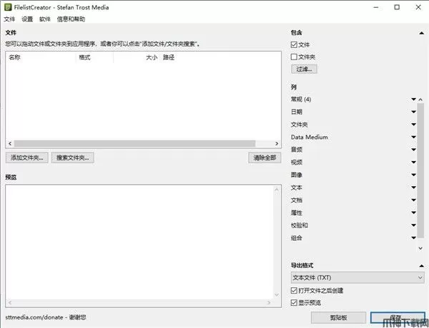
Task: Expand the 属性 column group
Action: [413, 213]
